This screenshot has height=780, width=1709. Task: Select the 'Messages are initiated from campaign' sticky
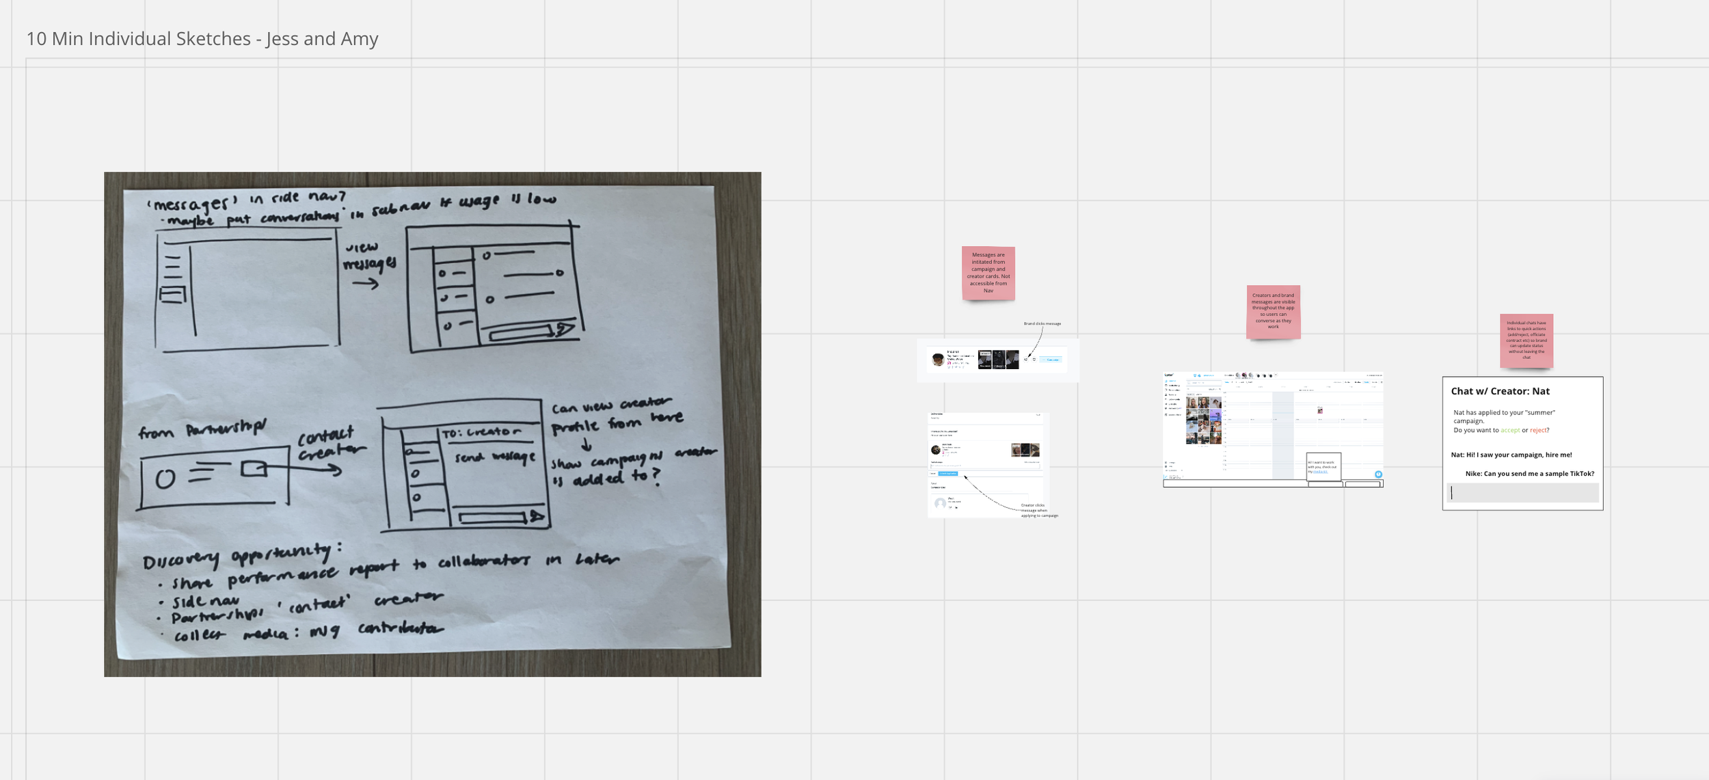(x=988, y=273)
